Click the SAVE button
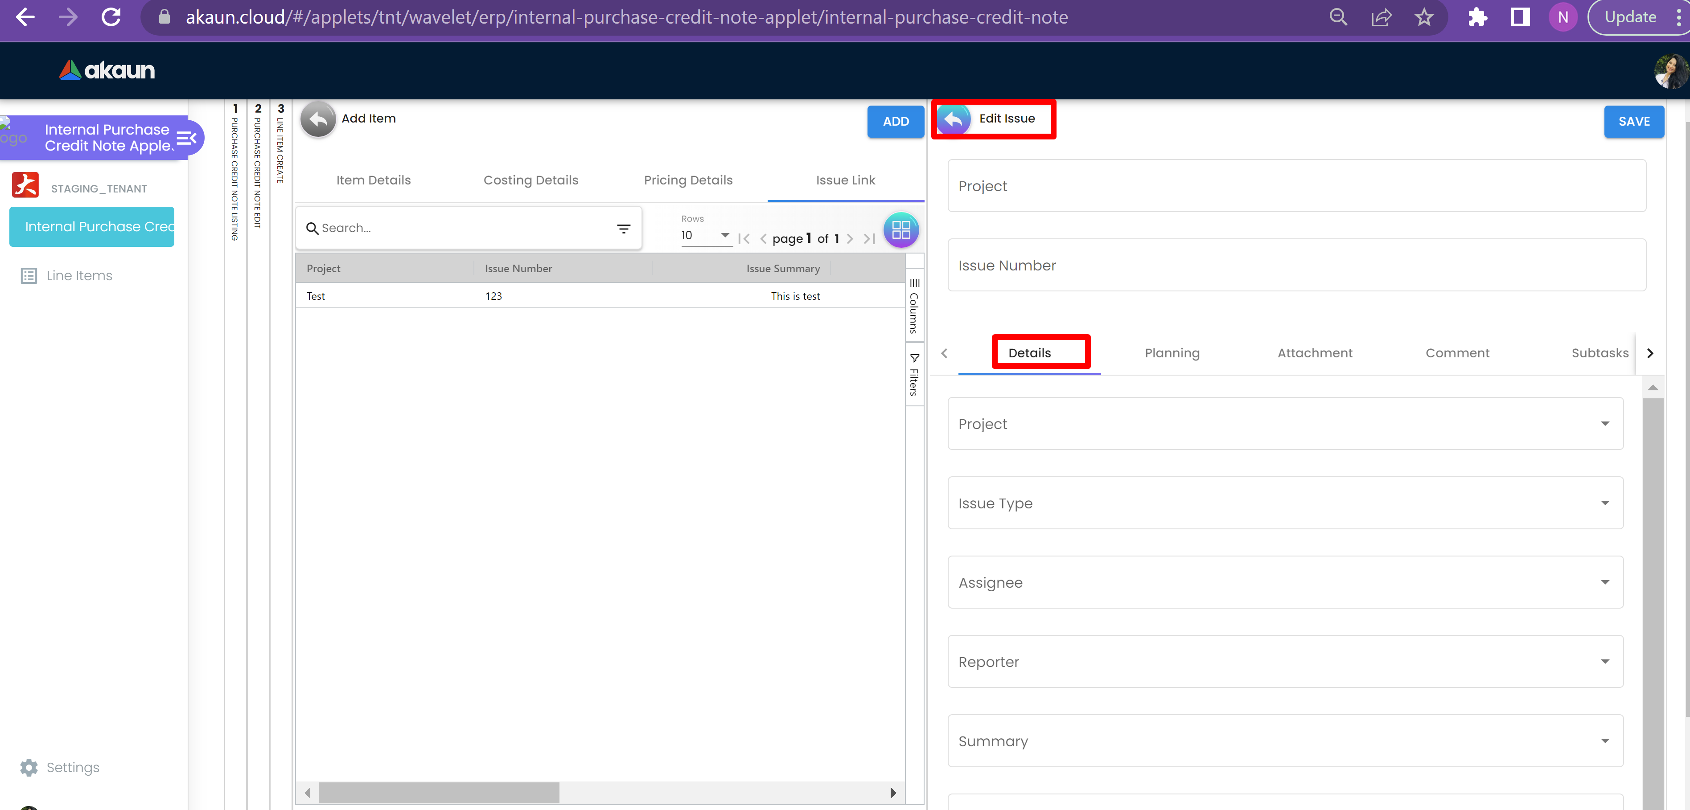Screen dimensions: 1690x810 [x=1633, y=121]
